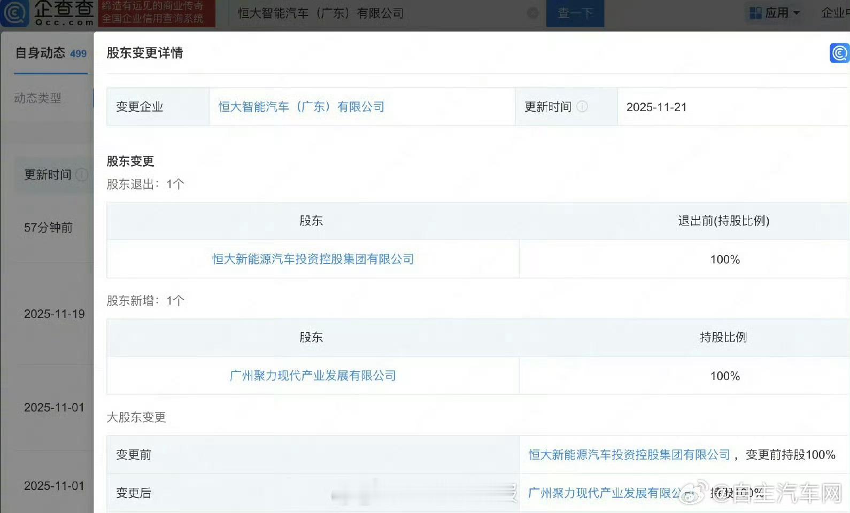Screen dimensions: 850x513
Task: Click the 变更企业 label cell
Action: (158, 107)
